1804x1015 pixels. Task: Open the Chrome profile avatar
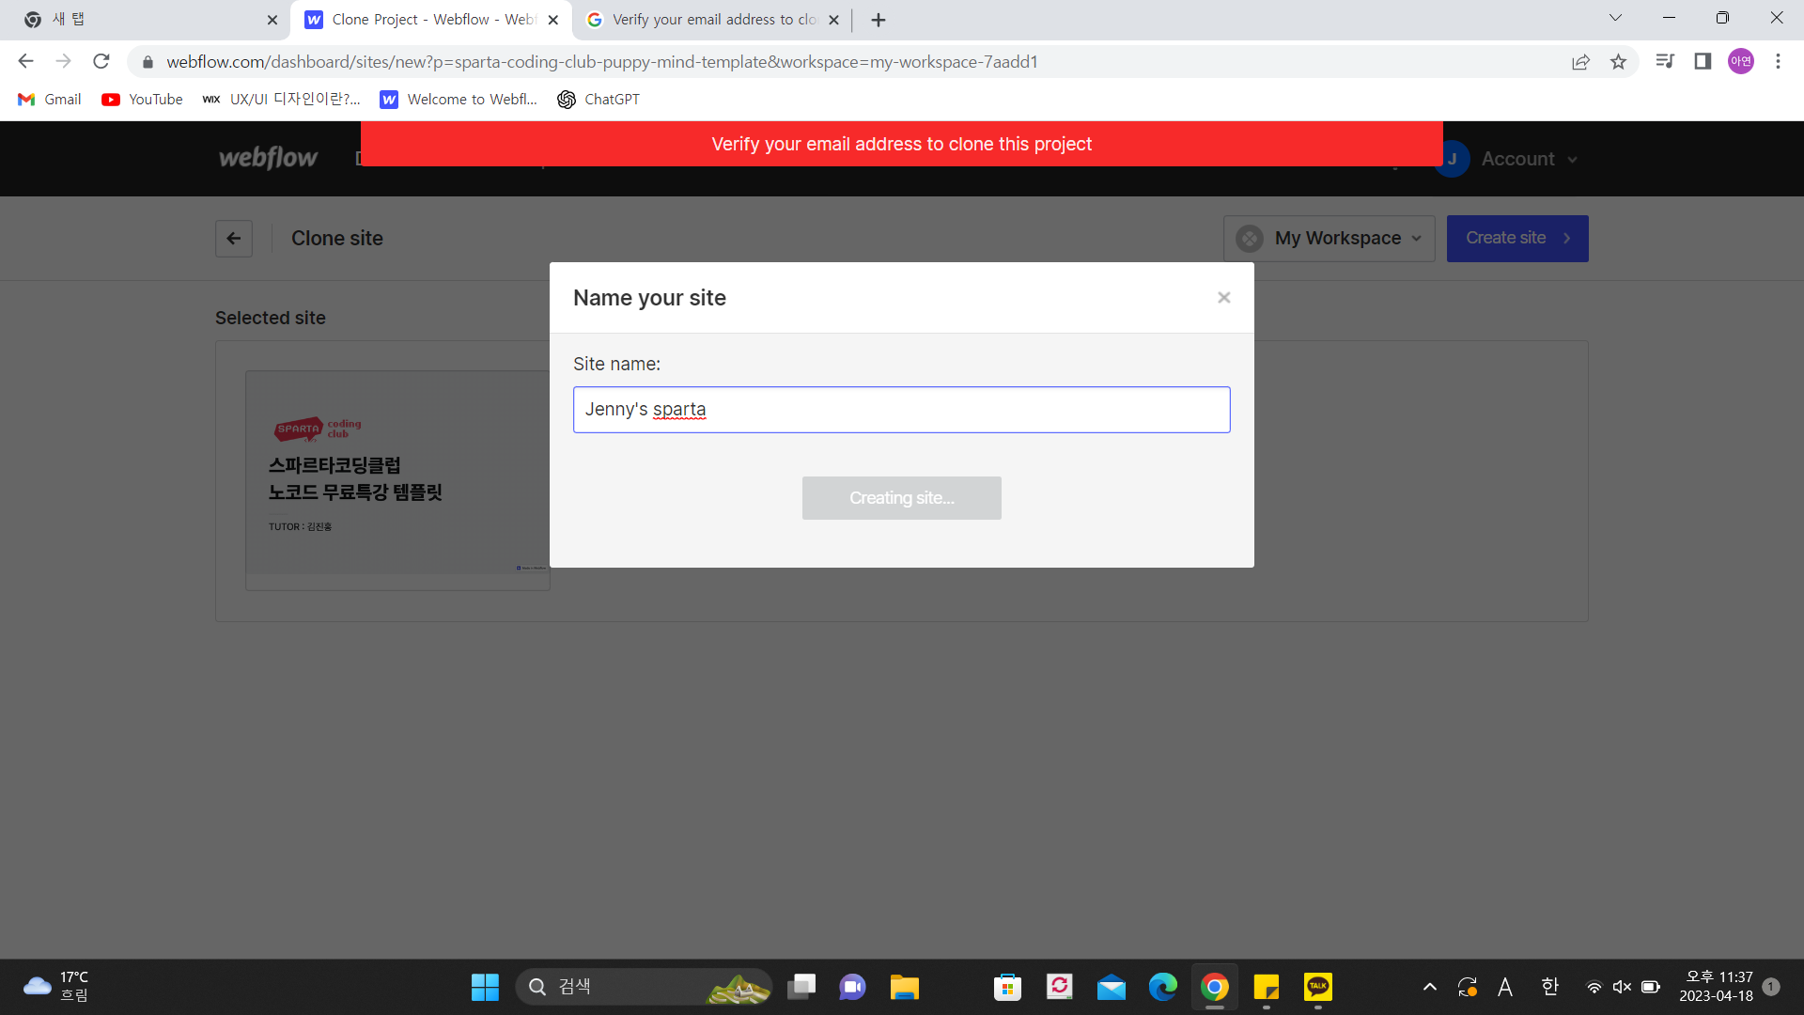1741,62
